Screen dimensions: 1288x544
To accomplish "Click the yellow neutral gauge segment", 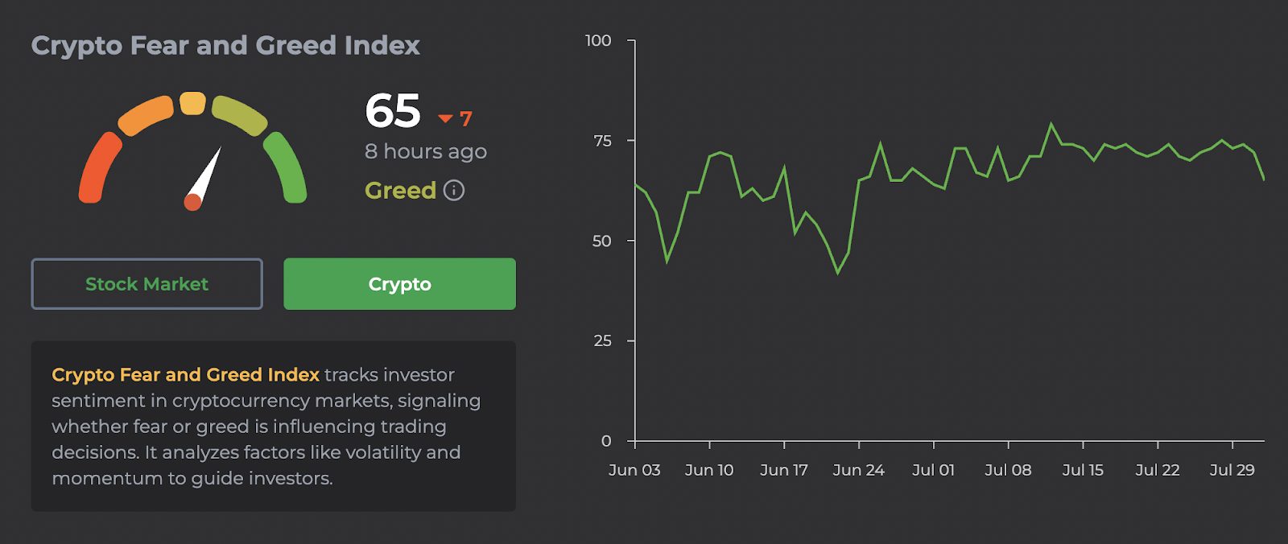I will click(x=192, y=103).
